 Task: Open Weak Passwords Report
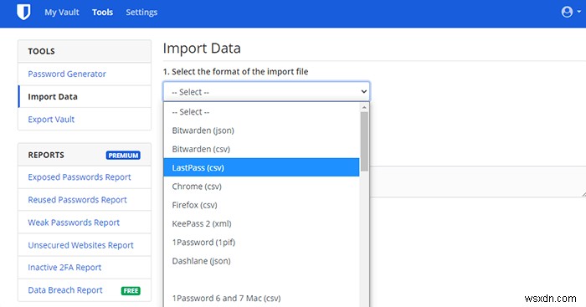(74, 223)
